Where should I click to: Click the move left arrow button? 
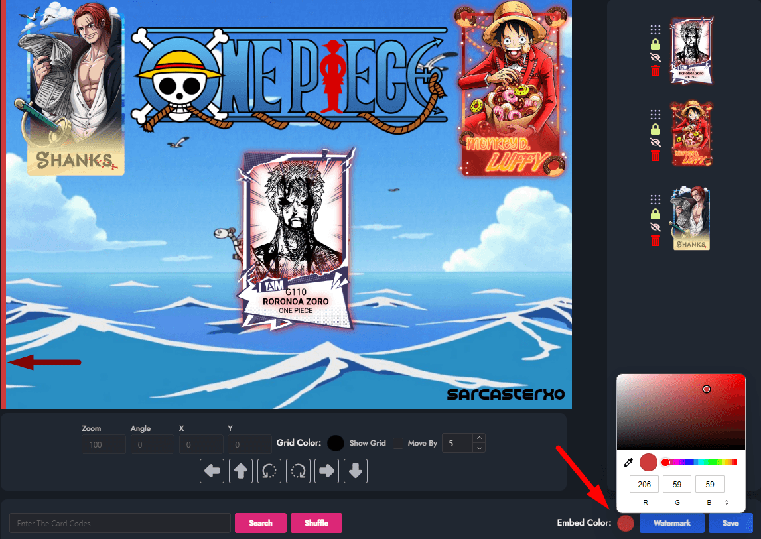coord(212,471)
